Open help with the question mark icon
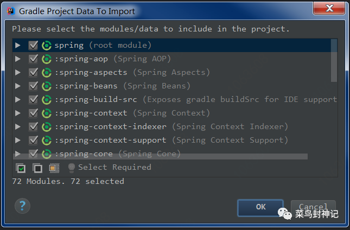Viewport: 350px width, 230px height. point(22,206)
